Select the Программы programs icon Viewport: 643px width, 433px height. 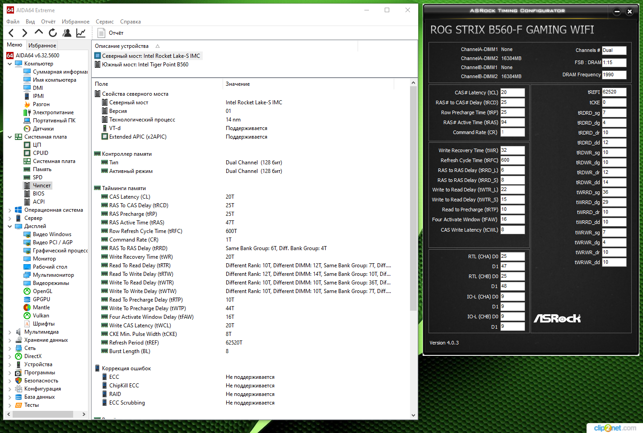19,372
